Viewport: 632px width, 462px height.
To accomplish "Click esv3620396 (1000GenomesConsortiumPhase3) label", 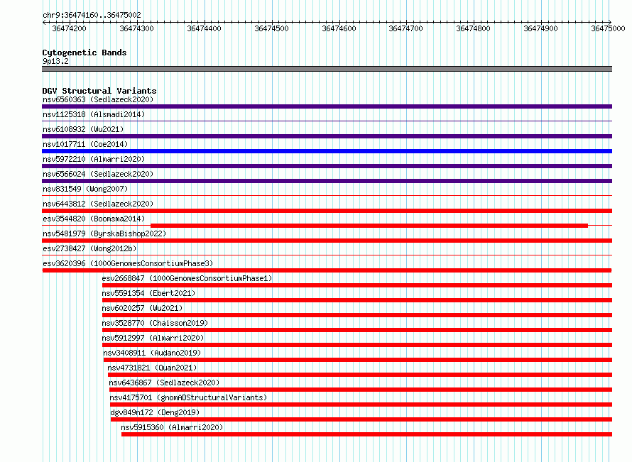I will [x=128, y=263].
